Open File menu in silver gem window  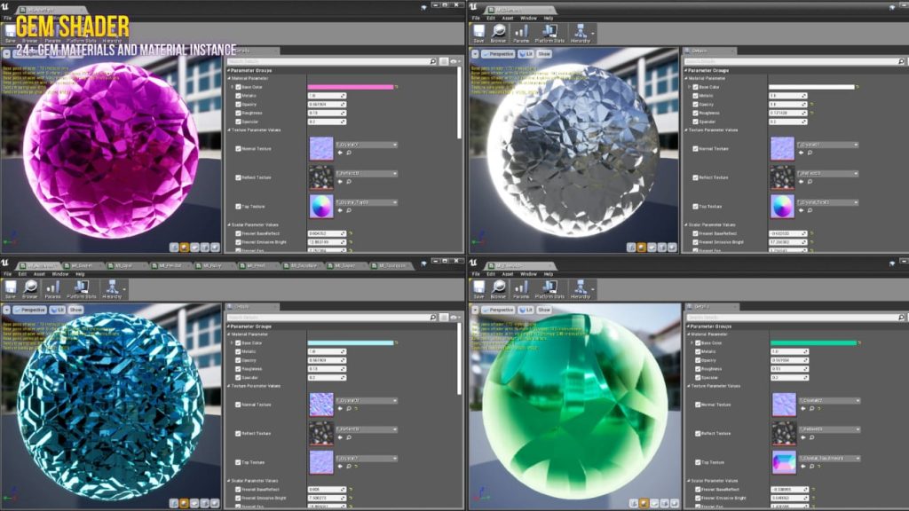pos(476,18)
